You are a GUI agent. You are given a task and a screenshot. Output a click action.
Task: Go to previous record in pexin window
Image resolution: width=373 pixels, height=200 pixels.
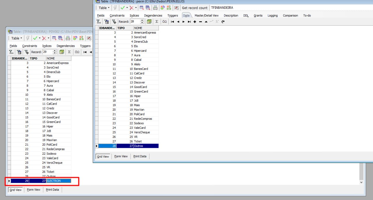[178, 22]
